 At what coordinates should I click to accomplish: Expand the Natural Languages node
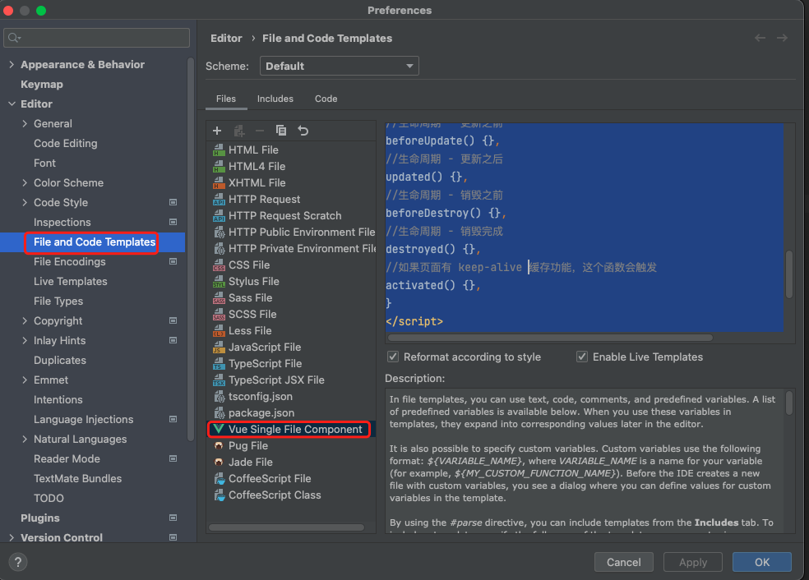[x=25, y=440]
